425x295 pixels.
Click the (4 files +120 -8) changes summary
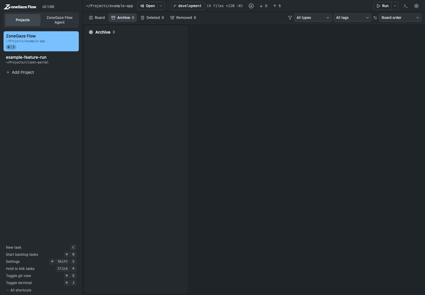pos(225,6)
